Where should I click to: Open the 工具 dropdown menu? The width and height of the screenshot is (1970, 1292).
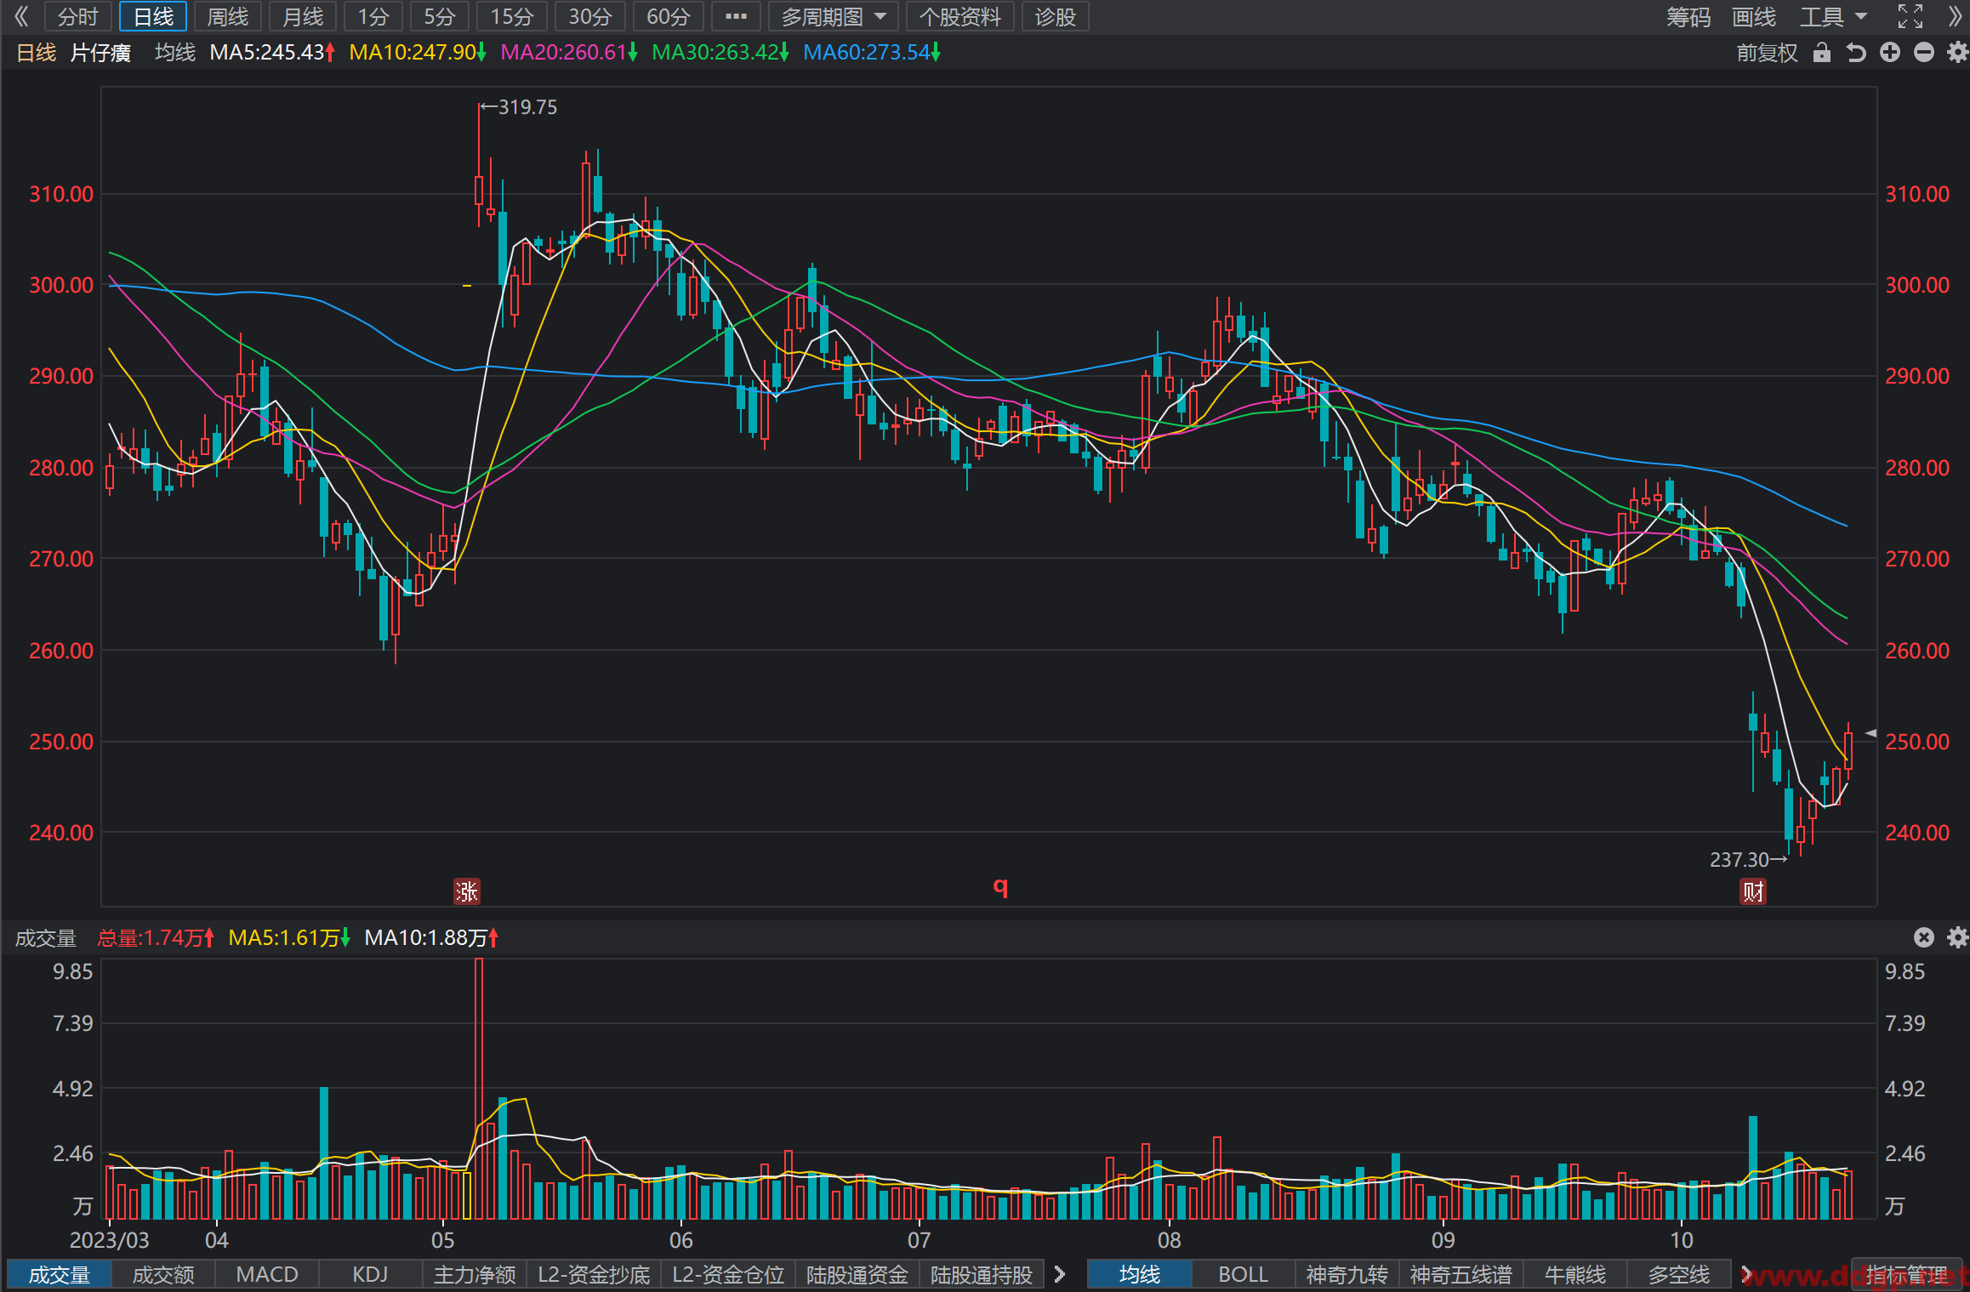pos(1834,16)
